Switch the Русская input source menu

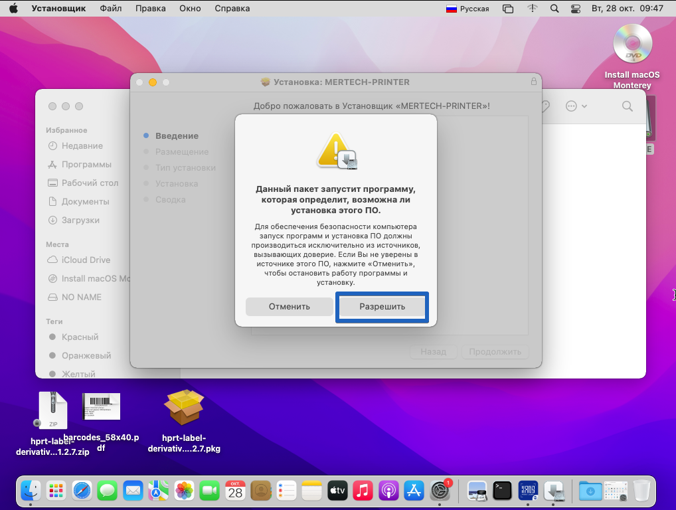(x=467, y=9)
